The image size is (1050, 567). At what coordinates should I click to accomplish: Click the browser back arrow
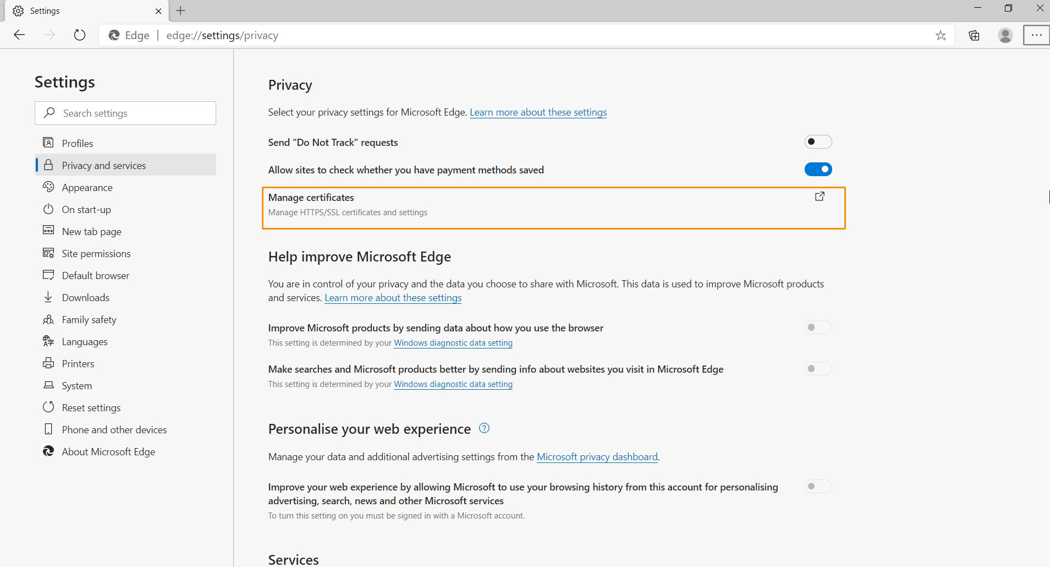pyautogui.click(x=20, y=35)
